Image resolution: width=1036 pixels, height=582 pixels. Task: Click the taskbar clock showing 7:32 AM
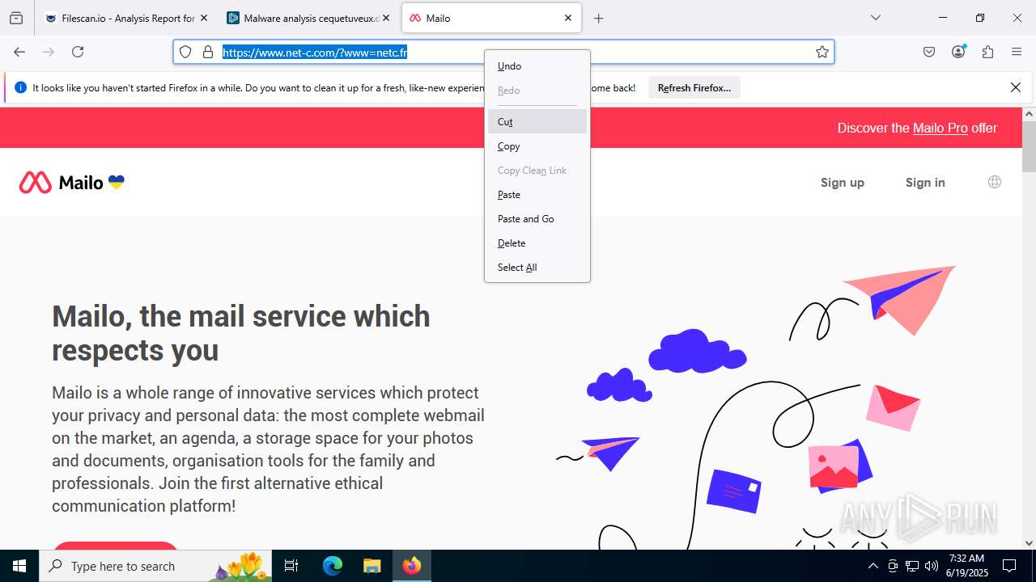pos(966,566)
